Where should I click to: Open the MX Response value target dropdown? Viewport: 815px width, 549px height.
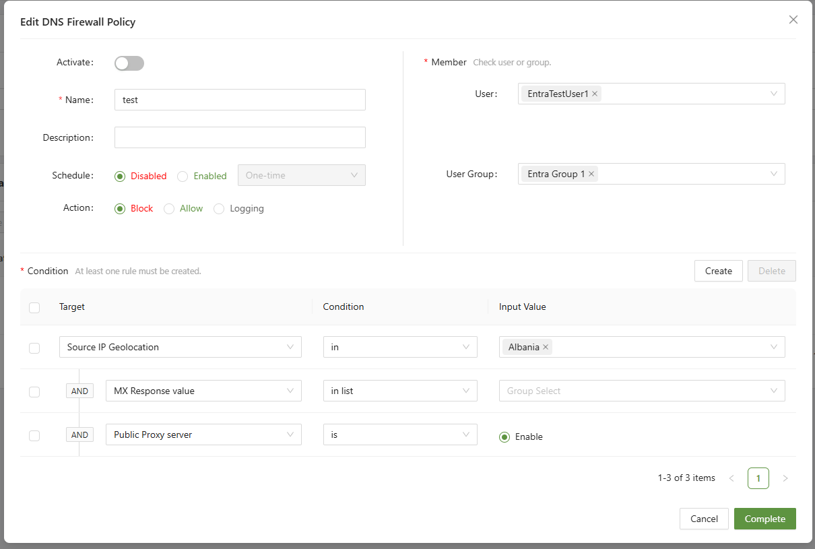coord(203,391)
